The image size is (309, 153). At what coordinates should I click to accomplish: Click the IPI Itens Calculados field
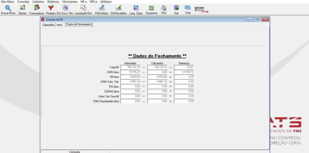(x=157, y=77)
